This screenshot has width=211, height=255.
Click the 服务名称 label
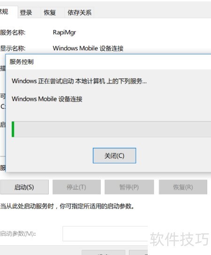[x=13, y=32]
